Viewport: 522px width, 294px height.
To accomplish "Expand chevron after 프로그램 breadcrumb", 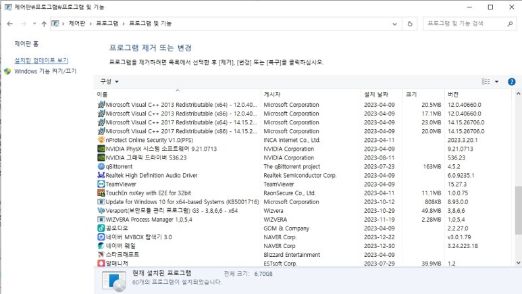I will (x=124, y=24).
